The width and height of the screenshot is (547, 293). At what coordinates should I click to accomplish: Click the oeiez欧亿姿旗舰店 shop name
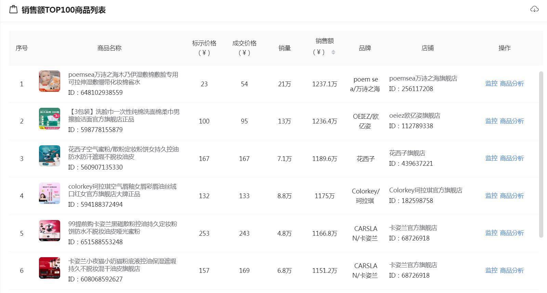click(415, 116)
